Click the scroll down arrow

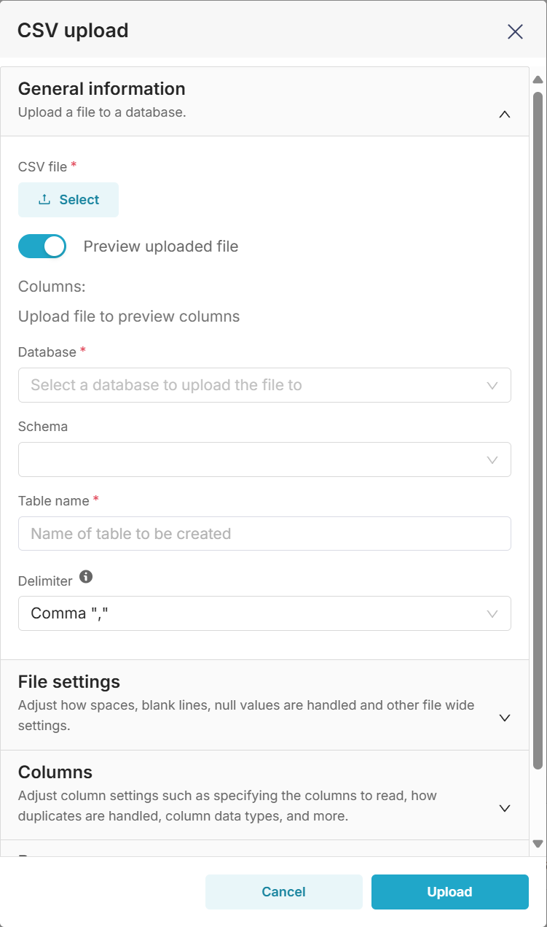point(538,844)
